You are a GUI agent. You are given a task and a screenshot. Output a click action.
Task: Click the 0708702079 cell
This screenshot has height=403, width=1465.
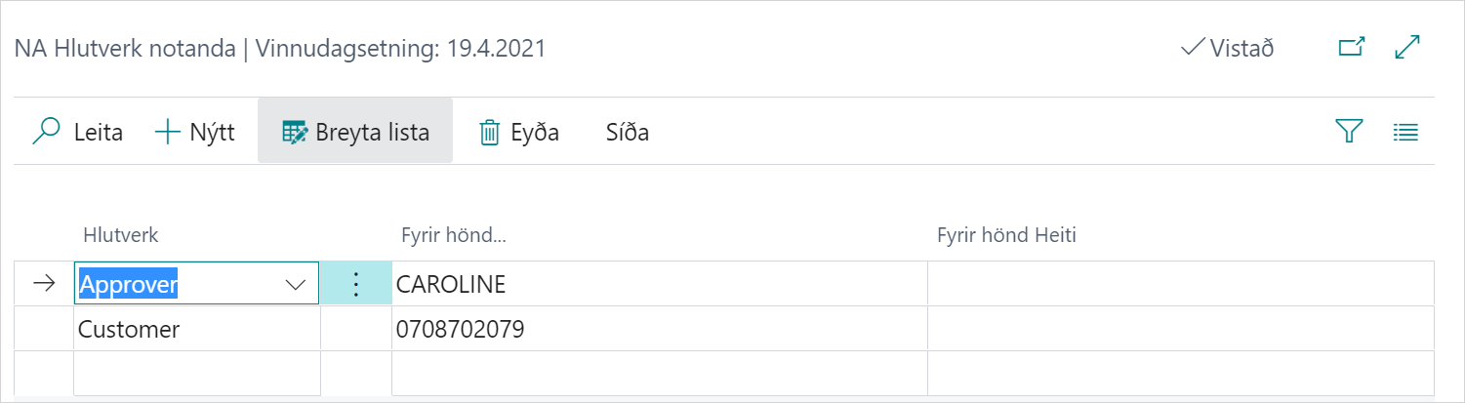pyautogui.click(x=659, y=329)
